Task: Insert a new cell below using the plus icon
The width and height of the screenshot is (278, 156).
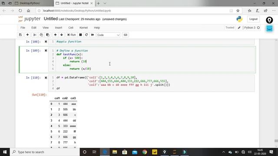Action: (x=27, y=35)
